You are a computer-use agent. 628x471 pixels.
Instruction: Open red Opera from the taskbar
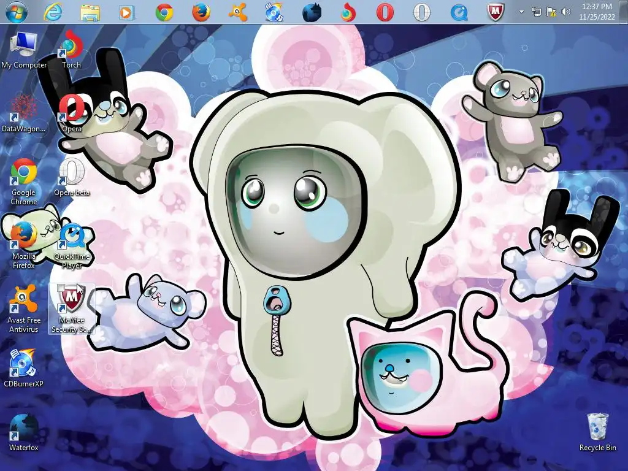385,12
